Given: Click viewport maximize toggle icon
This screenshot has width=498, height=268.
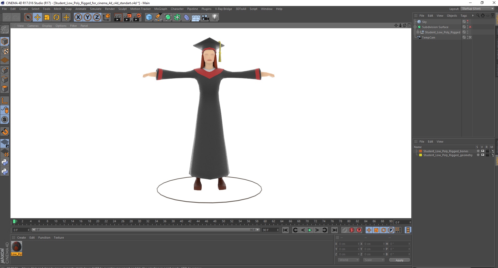Looking at the screenshot, I should (409, 25).
